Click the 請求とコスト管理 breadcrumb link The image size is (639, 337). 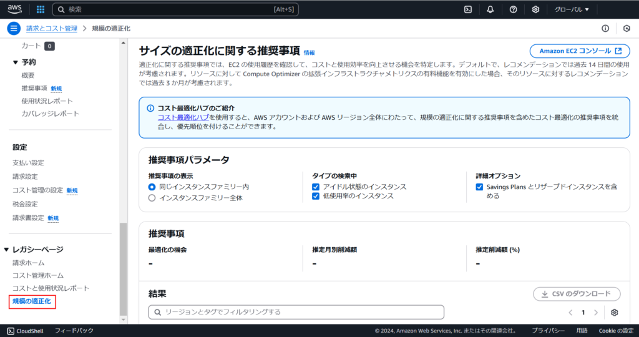tap(52, 29)
